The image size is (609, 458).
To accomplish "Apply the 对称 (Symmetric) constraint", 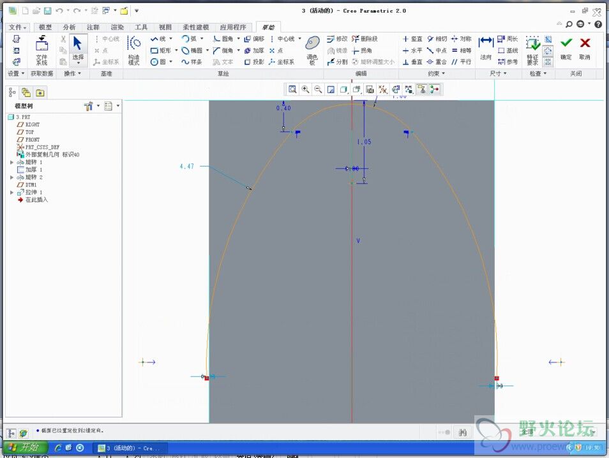I will (462, 39).
